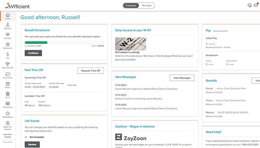The height and width of the screenshot is (148, 260).
Task: Click the Request Time Off button
Action: click(90, 71)
